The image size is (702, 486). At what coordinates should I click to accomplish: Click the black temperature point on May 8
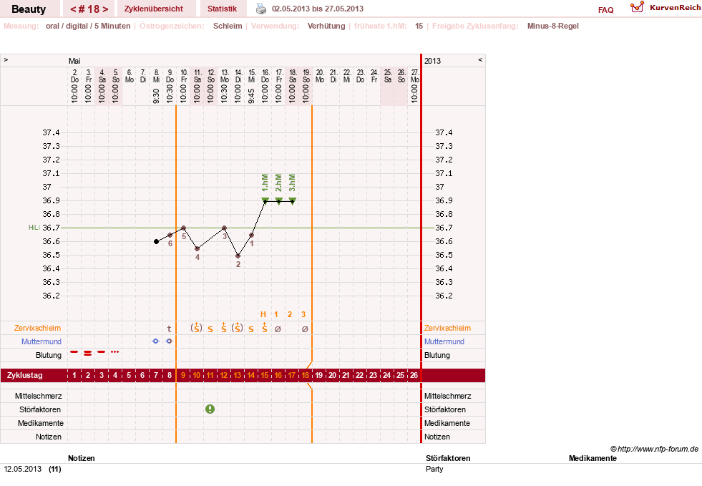pyautogui.click(x=156, y=241)
